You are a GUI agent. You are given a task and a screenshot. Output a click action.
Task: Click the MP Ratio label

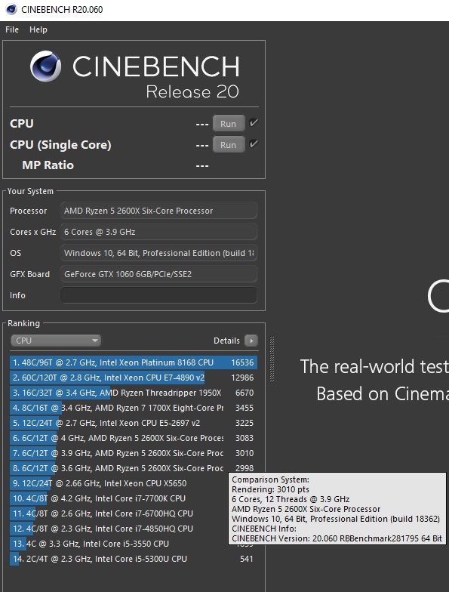pyautogui.click(x=48, y=165)
